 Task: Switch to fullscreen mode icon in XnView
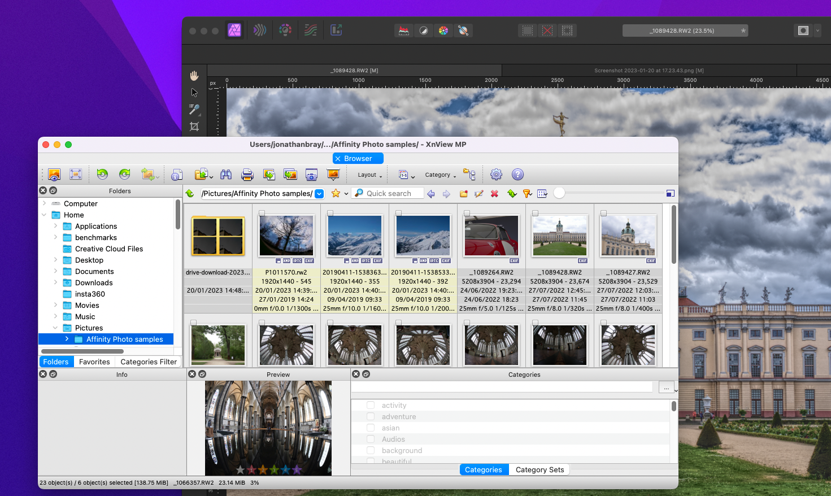click(x=76, y=175)
